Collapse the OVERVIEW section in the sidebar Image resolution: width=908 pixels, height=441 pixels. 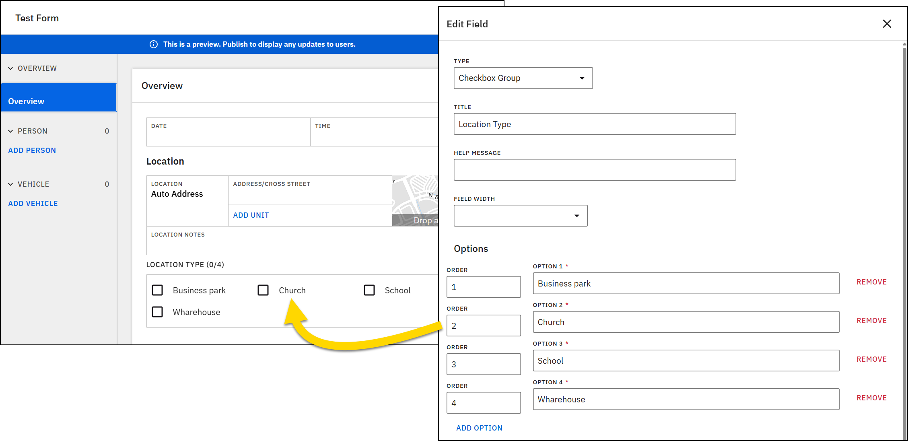tap(11, 68)
